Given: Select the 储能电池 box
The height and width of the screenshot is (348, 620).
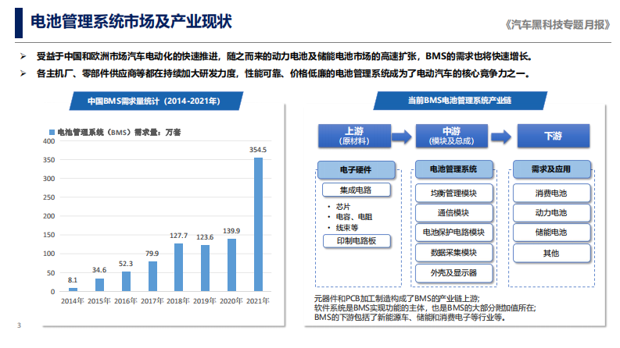Looking at the screenshot, I should point(552,233).
